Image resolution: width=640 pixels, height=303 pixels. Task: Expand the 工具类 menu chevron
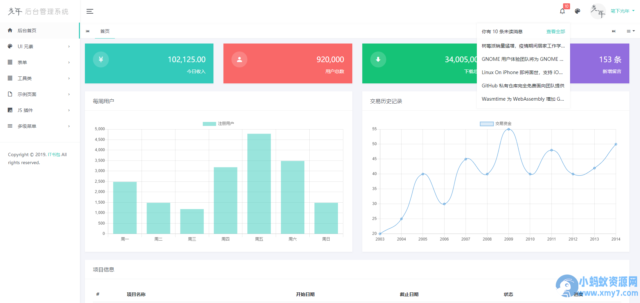coord(69,78)
